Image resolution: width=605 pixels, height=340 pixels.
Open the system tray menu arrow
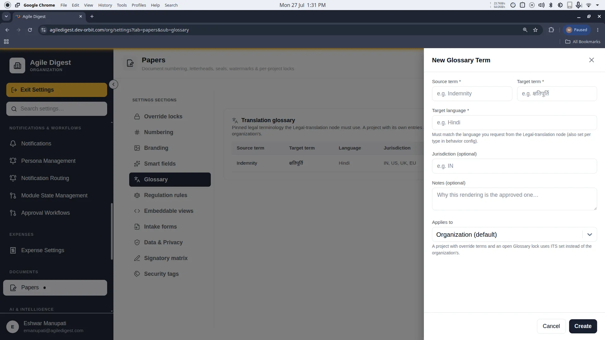pos(597,5)
